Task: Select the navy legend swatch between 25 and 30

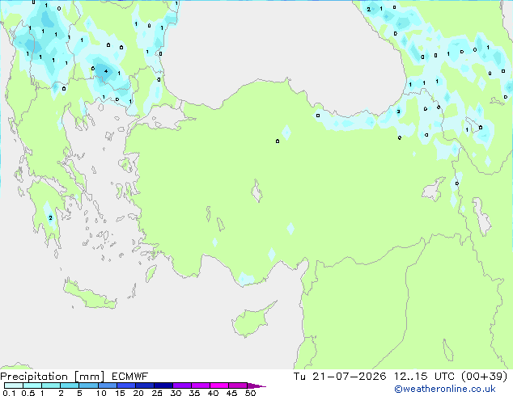Action: click(163, 385)
